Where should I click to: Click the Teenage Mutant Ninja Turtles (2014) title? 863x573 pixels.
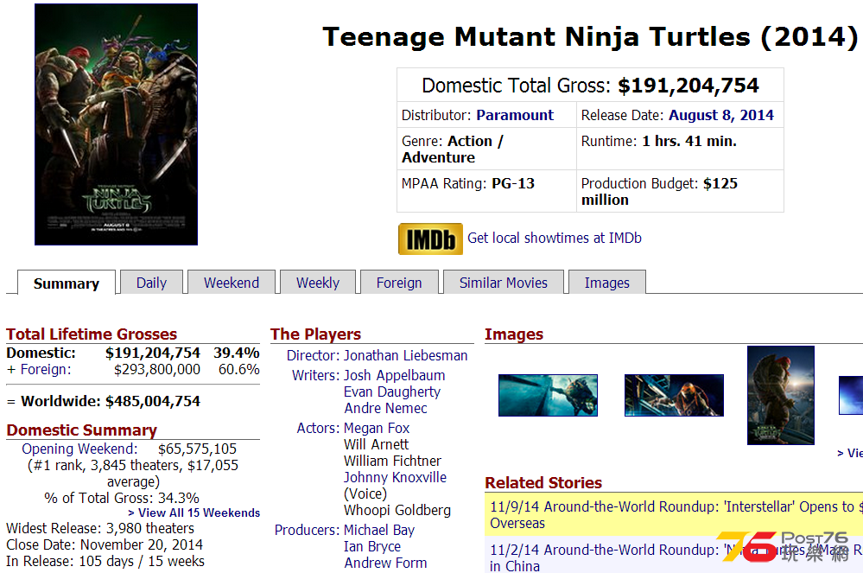point(589,37)
